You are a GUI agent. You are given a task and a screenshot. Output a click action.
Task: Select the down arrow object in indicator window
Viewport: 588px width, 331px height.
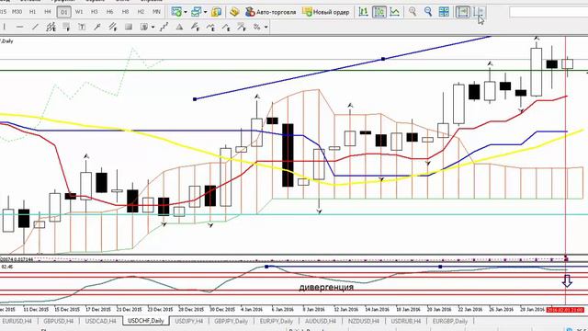coord(567,281)
